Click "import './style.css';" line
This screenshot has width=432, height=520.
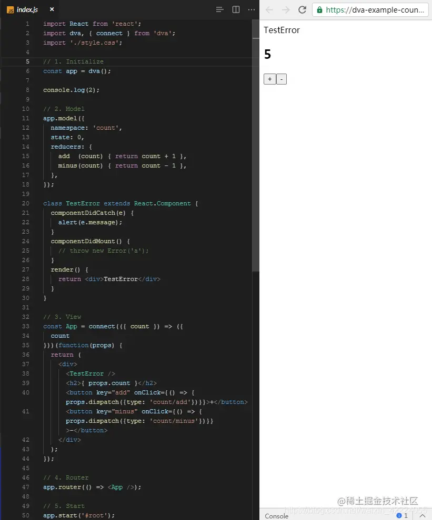tap(83, 43)
